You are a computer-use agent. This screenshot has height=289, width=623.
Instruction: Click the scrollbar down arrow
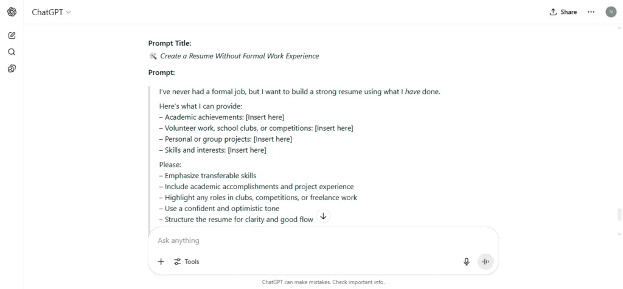point(619,234)
